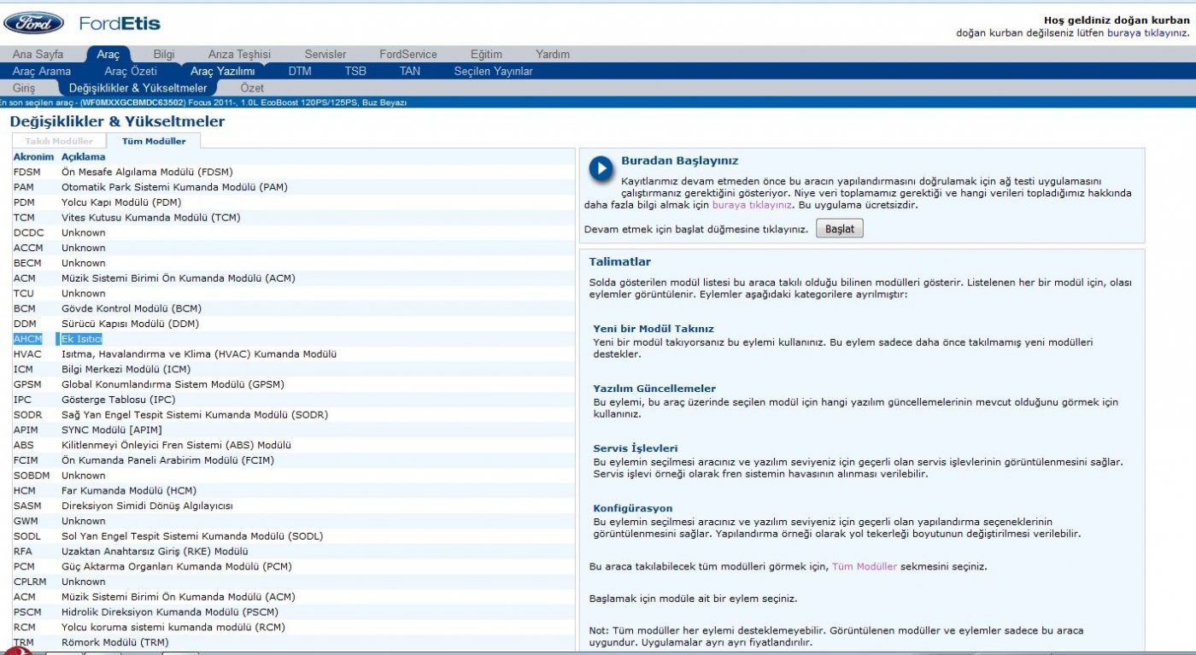Viewport: 1196px width, 655px height.
Task: Open the Yardım menu
Action: pos(553,54)
